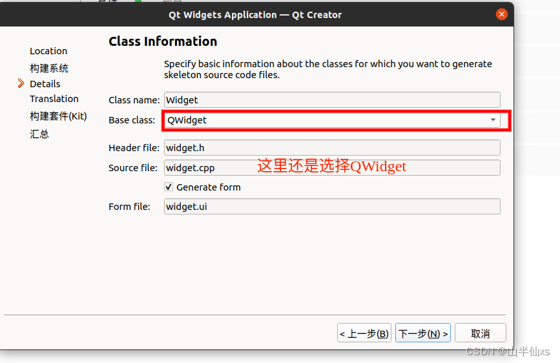Select the Location step in the sidebar

pos(48,51)
